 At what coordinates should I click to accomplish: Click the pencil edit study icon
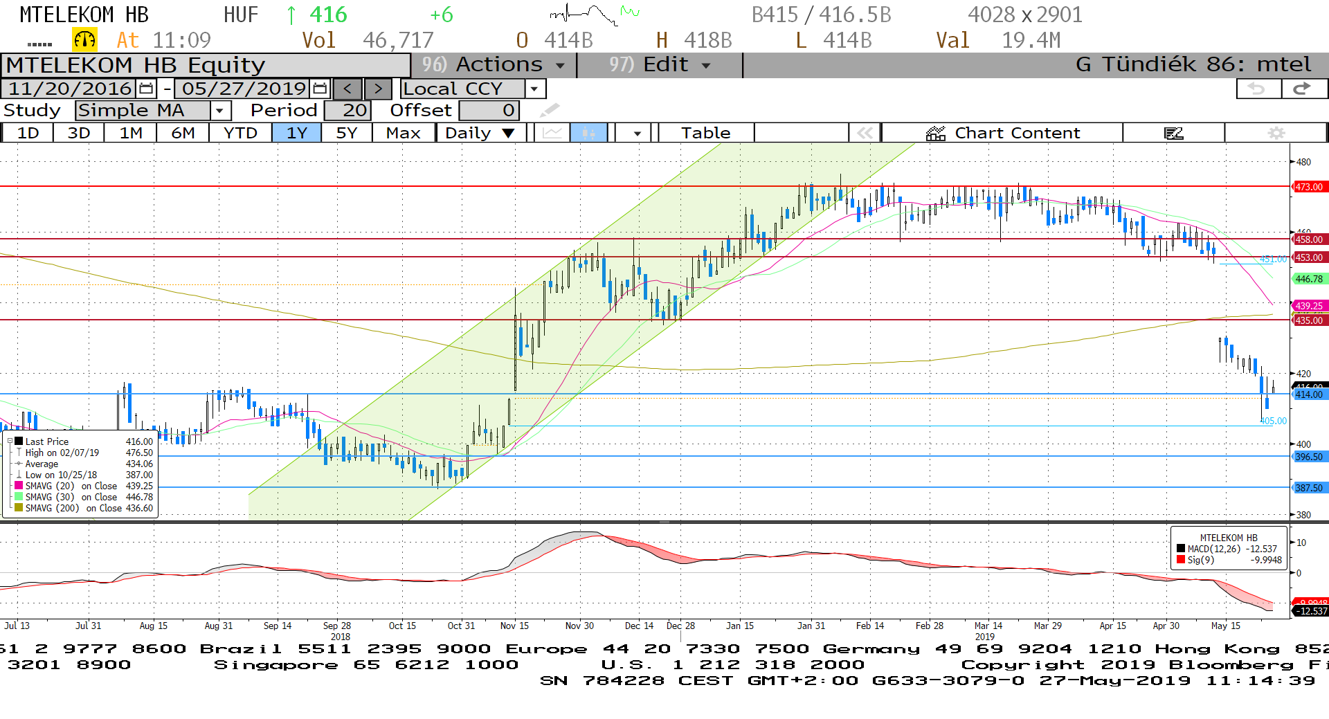coord(550,110)
